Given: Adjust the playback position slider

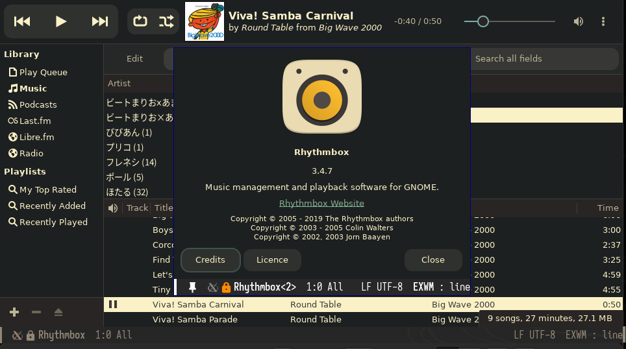Looking at the screenshot, I should 509,21.
